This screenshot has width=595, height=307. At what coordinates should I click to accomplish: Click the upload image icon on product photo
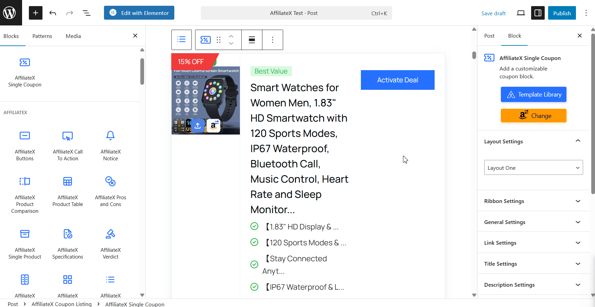pos(198,125)
